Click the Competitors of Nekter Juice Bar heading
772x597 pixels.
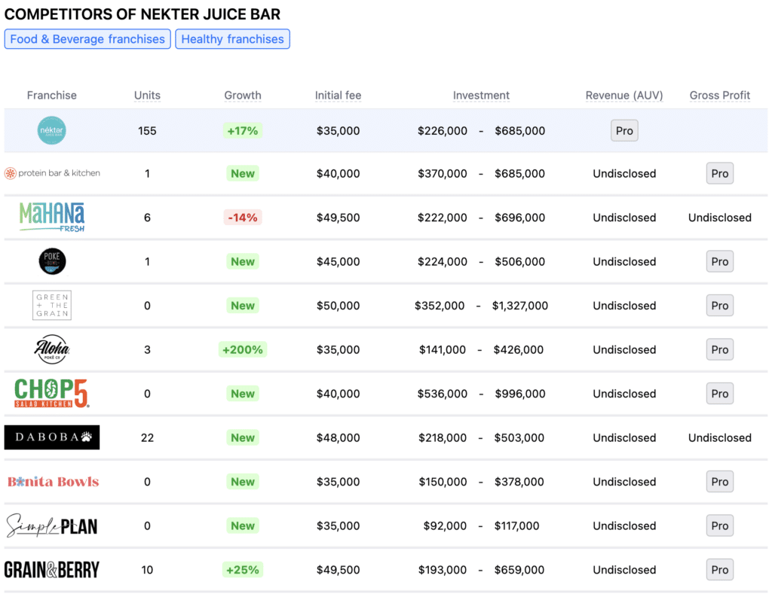(x=142, y=14)
